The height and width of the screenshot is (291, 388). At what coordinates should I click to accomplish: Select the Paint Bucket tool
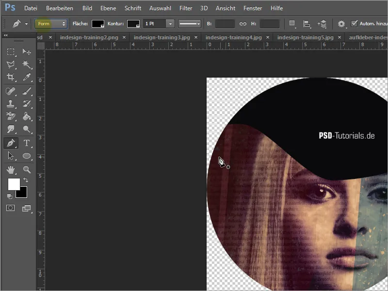click(x=27, y=116)
